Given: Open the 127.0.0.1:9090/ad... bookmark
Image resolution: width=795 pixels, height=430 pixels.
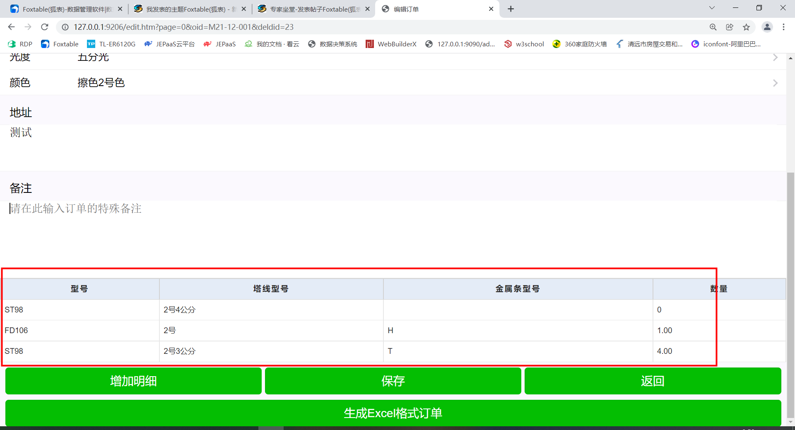Looking at the screenshot, I should point(460,44).
